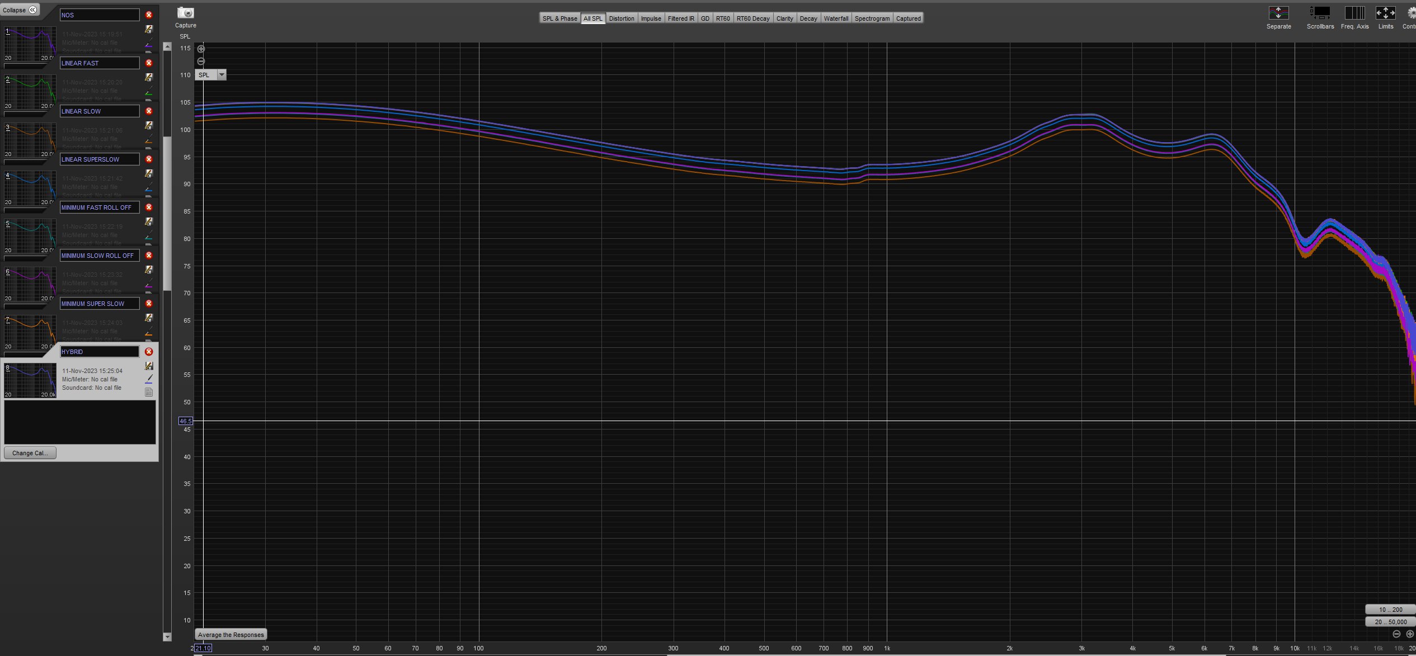Click the Limits icon in toolbar
The image size is (1416, 656).
click(1385, 13)
